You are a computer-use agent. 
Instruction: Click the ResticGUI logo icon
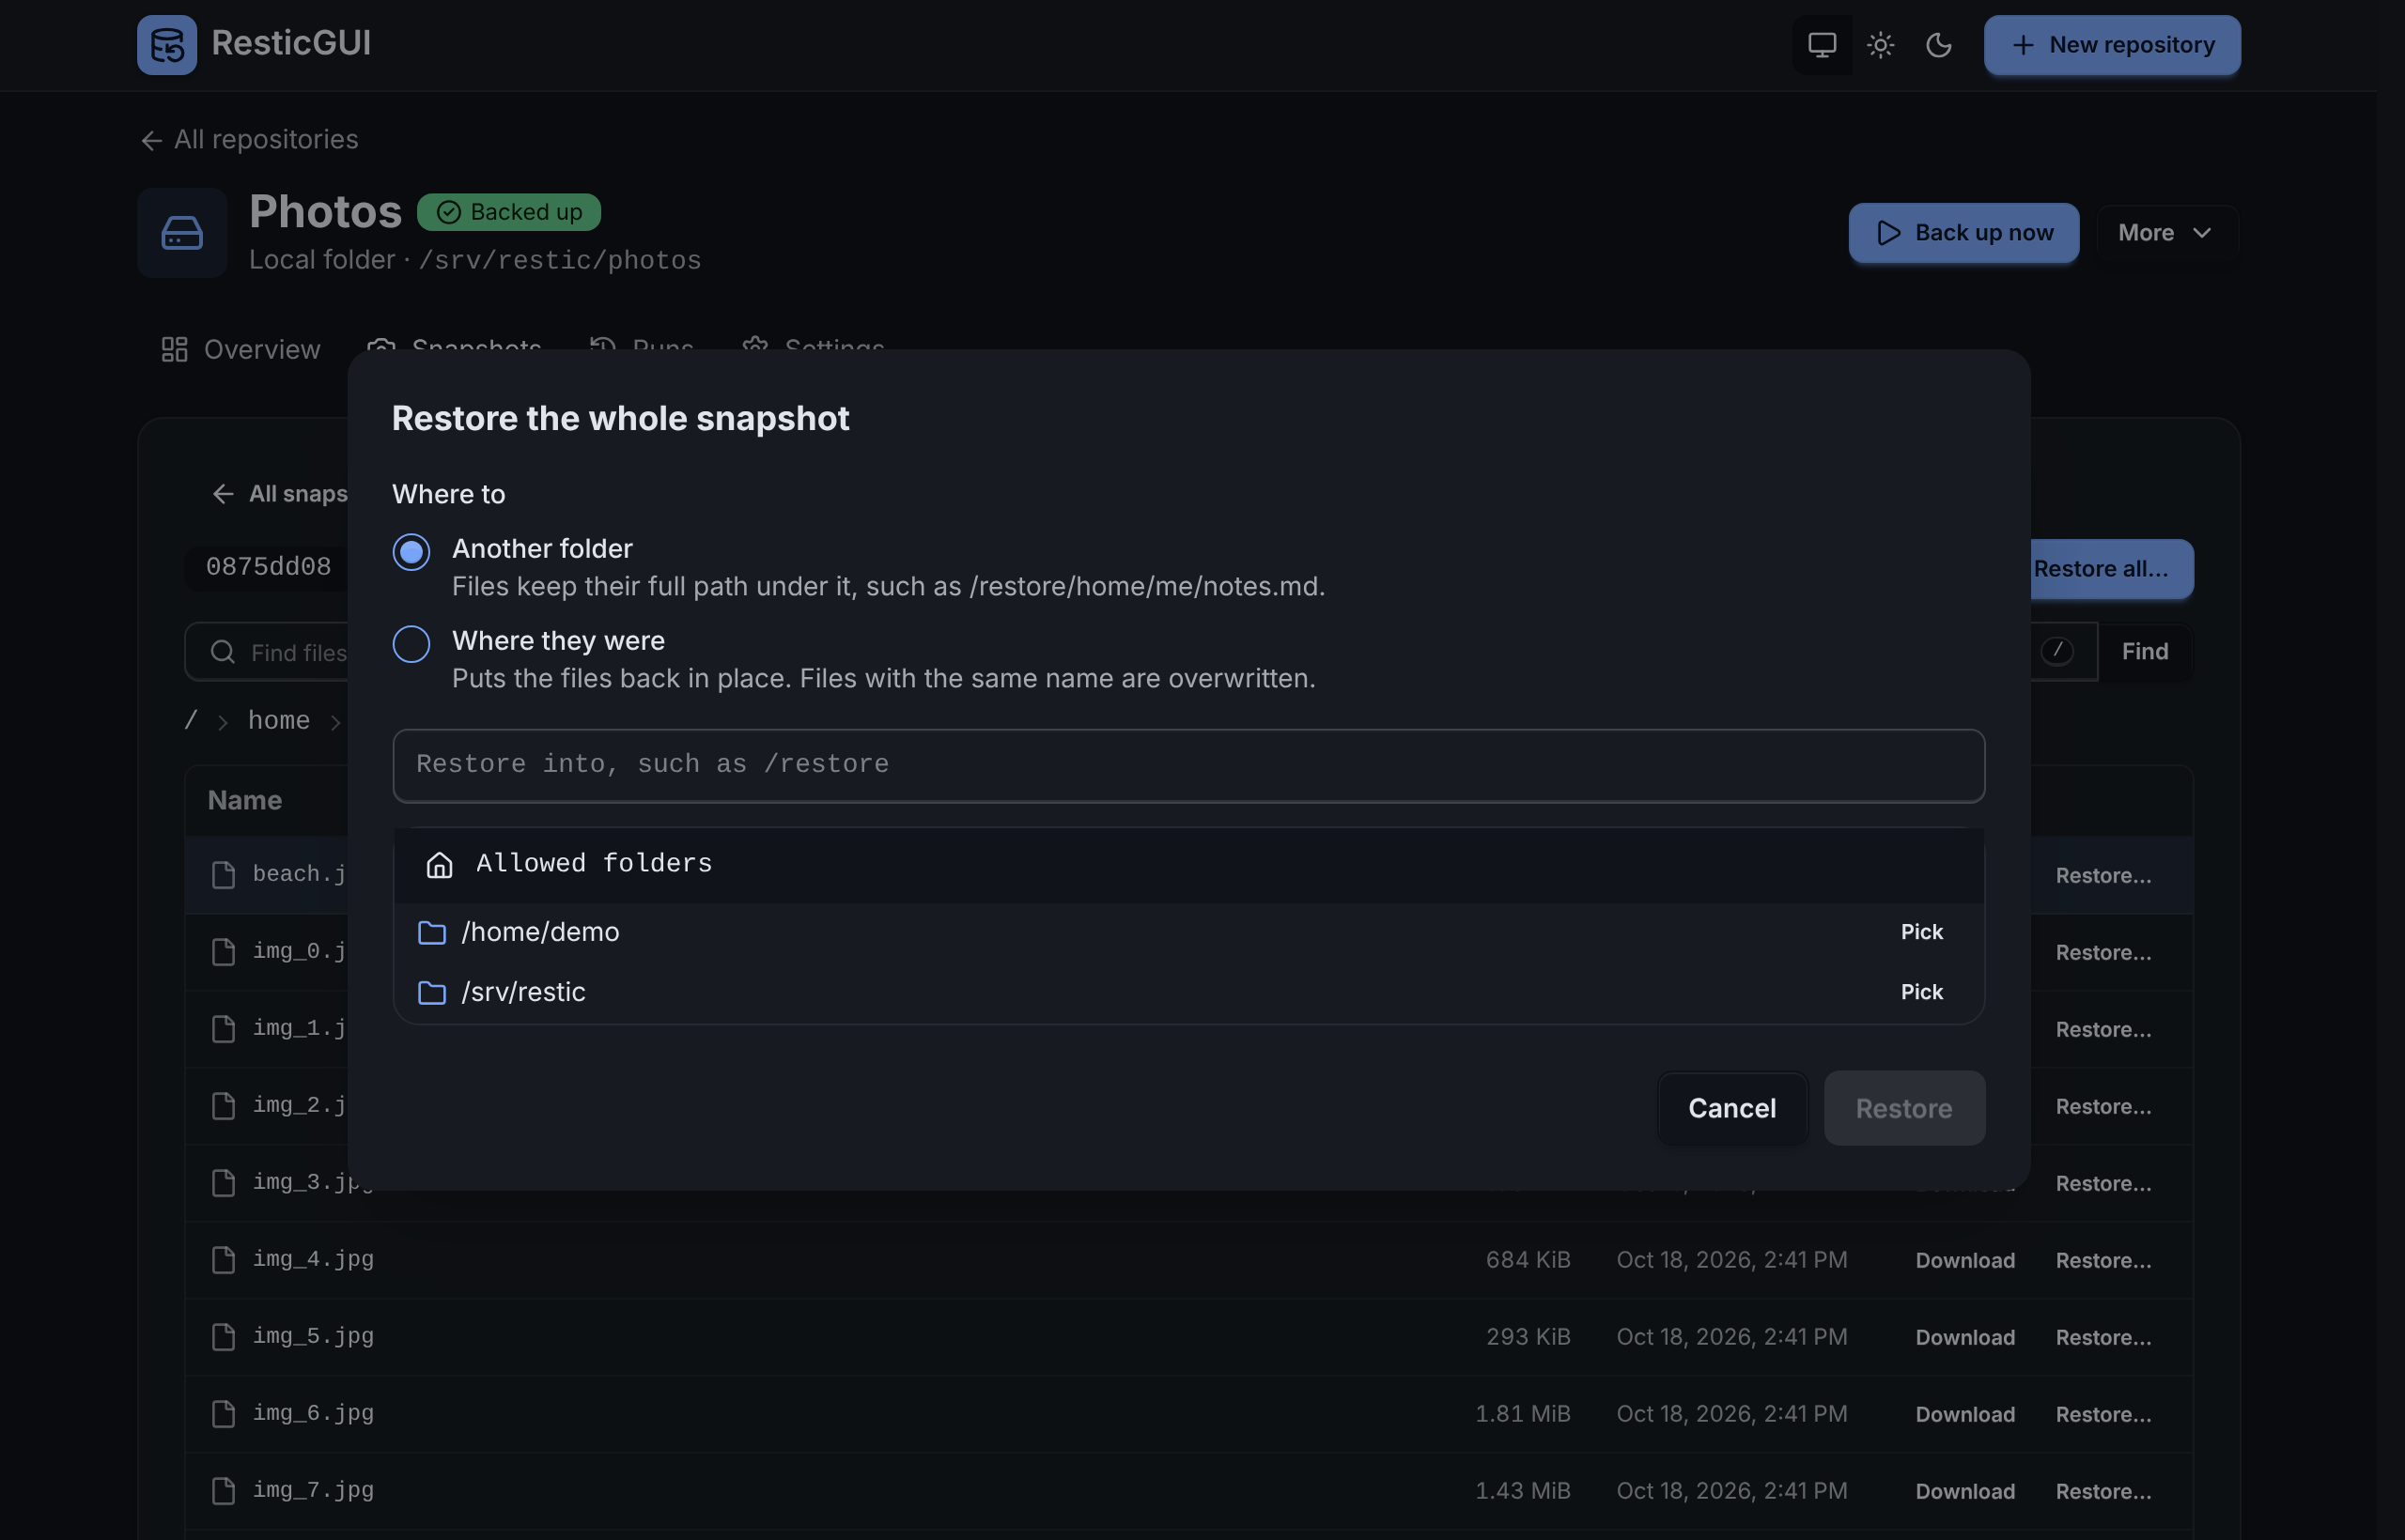point(167,45)
